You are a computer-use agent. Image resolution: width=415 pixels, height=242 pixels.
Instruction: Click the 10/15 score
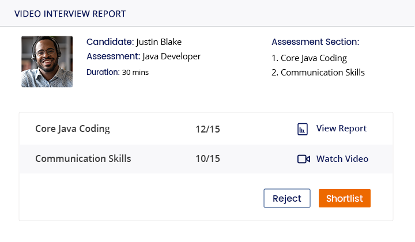pyautogui.click(x=207, y=159)
